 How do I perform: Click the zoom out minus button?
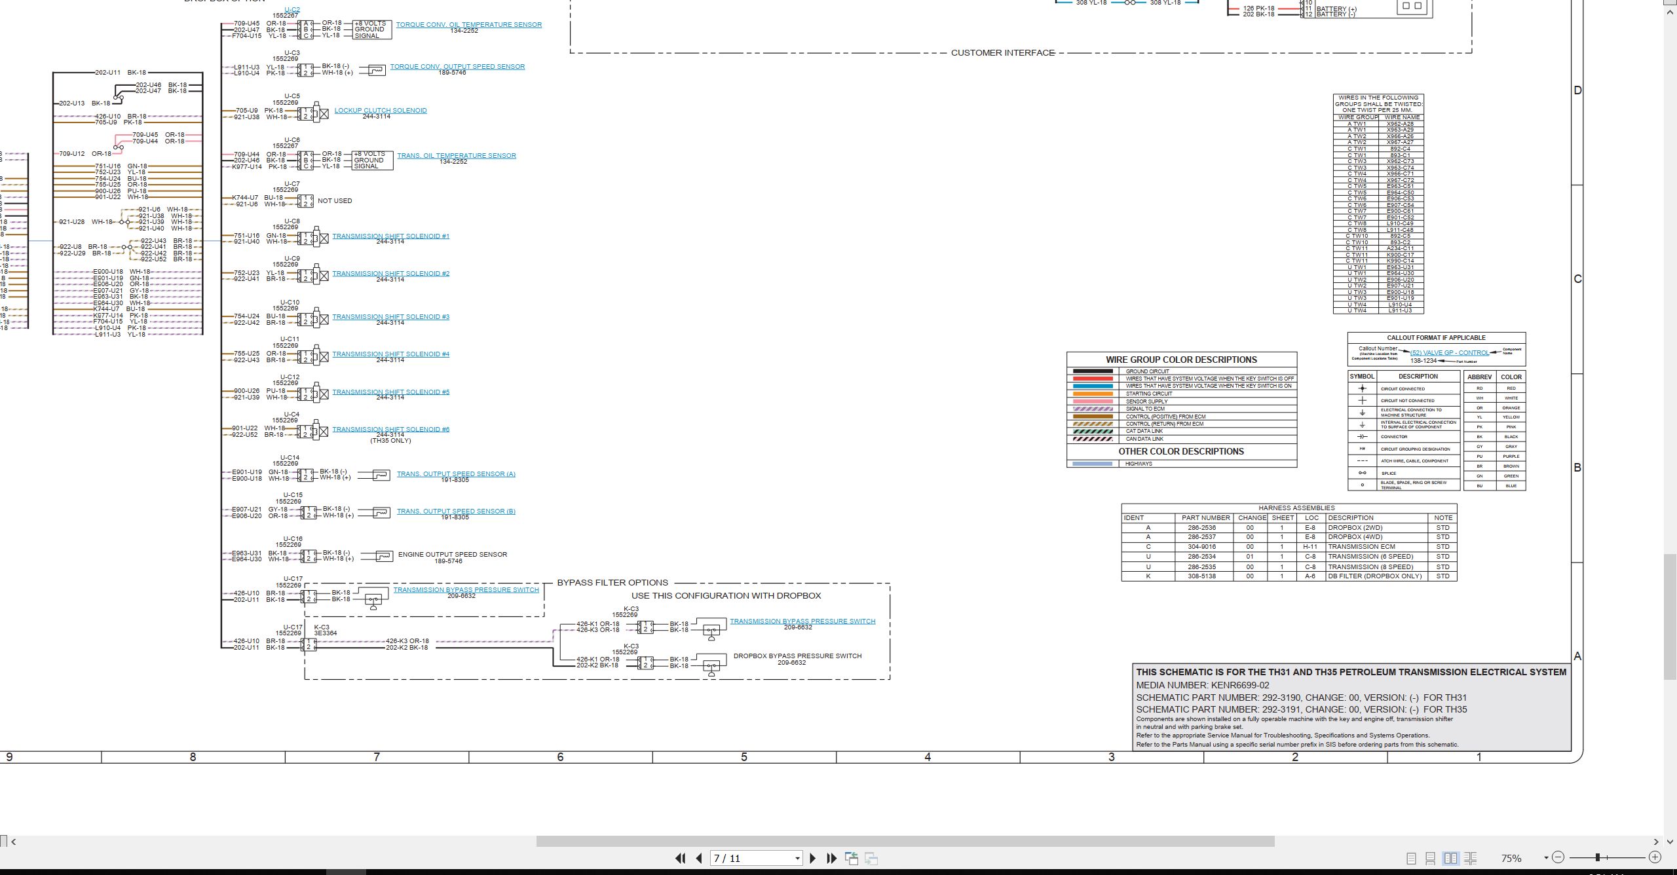1558,857
